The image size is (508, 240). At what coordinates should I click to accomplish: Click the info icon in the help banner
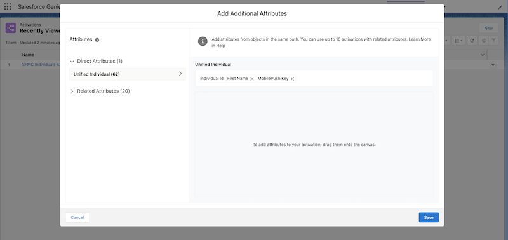[x=203, y=41]
